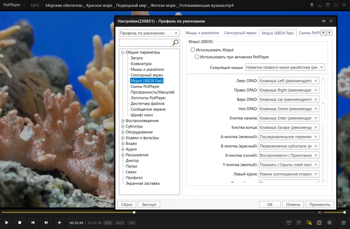Click the eject/open file icon
The width and height of the screenshot is (350, 229).
coord(60,223)
